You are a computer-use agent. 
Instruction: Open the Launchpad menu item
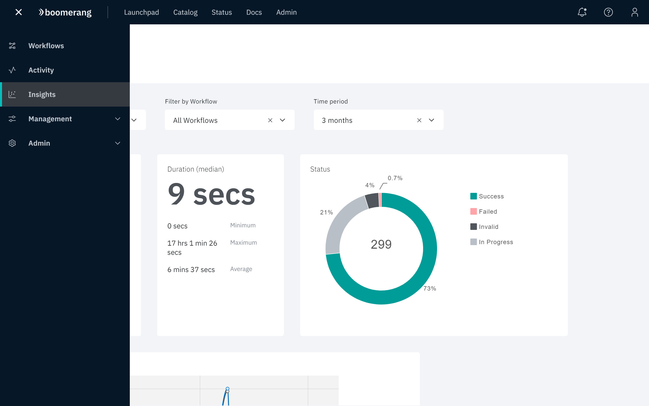coord(141,12)
